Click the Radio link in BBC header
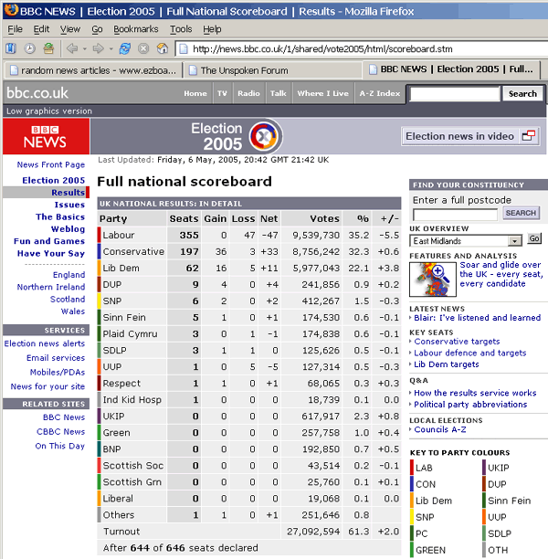Screen dimensions: 548x559 (248, 93)
